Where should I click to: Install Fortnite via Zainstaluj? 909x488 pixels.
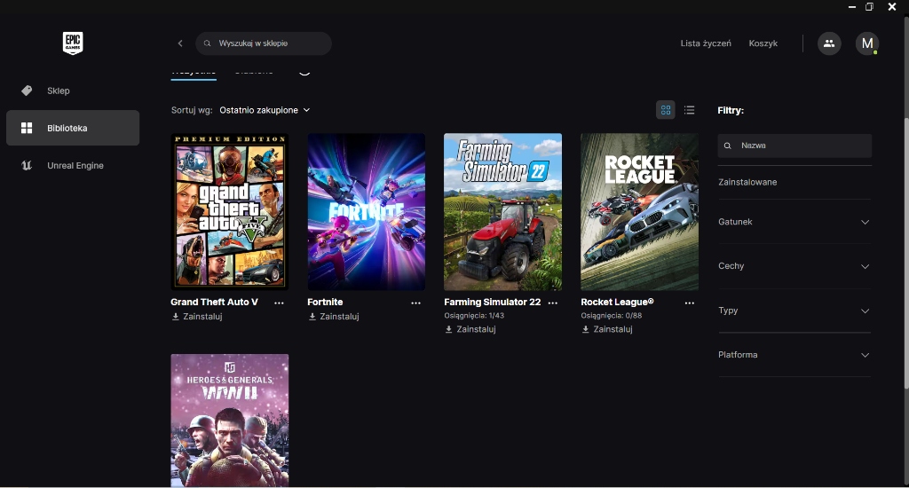tap(334, 317)
